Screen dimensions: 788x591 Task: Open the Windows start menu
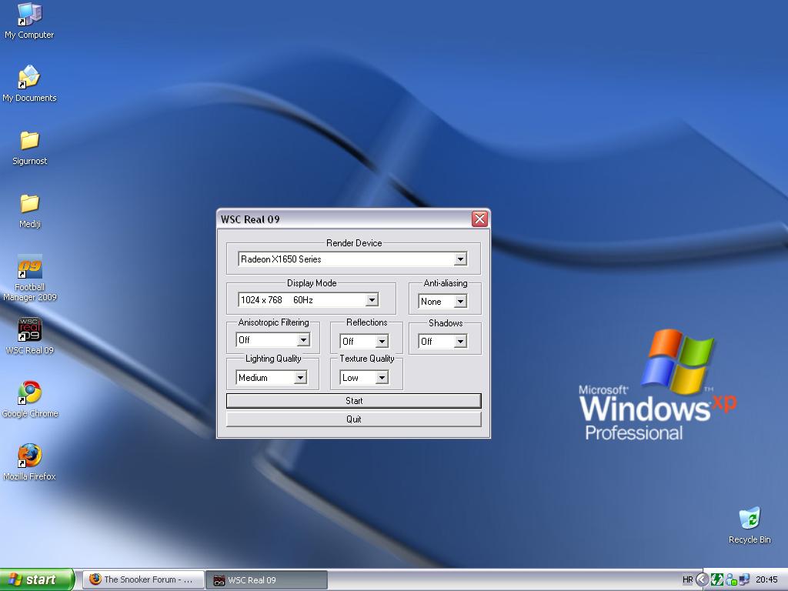(37, 579)
